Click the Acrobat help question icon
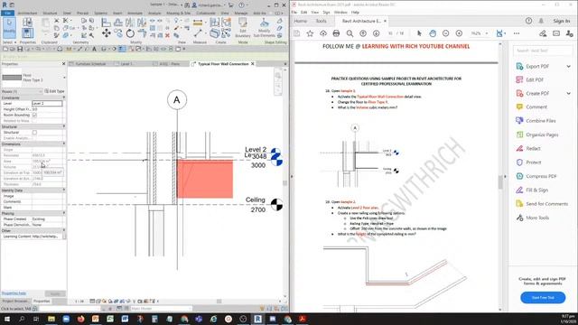This screenshot has height=325, width=578. coord(528,21)
